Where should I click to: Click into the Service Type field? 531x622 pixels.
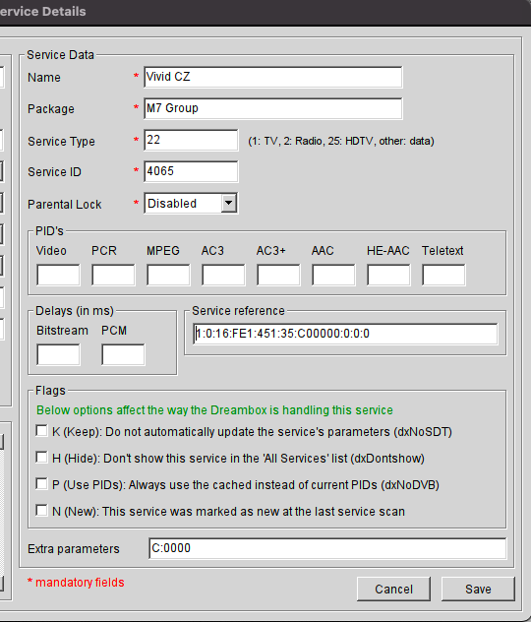(x=191, y=140)
